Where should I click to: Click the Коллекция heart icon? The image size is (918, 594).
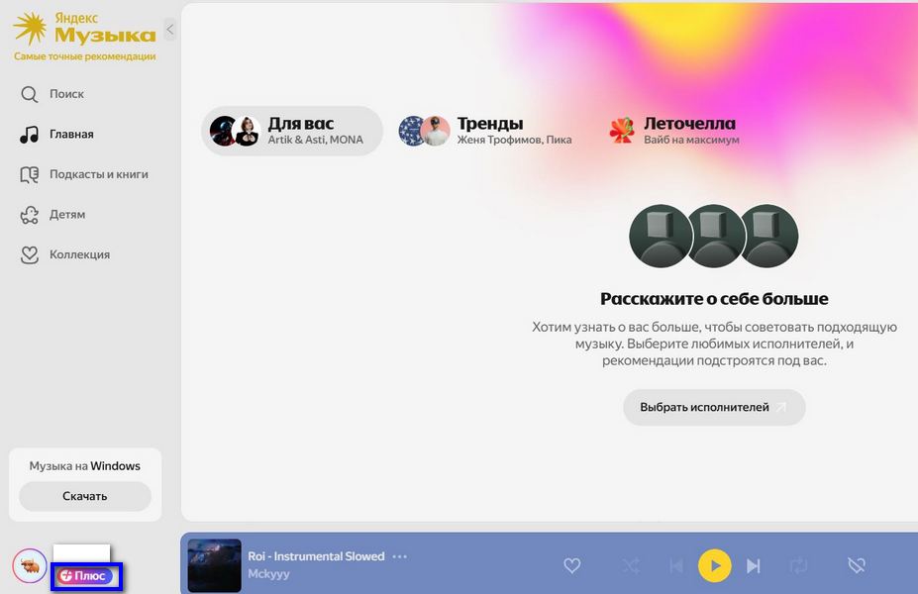pyautogui.click(x=30, y=254)
